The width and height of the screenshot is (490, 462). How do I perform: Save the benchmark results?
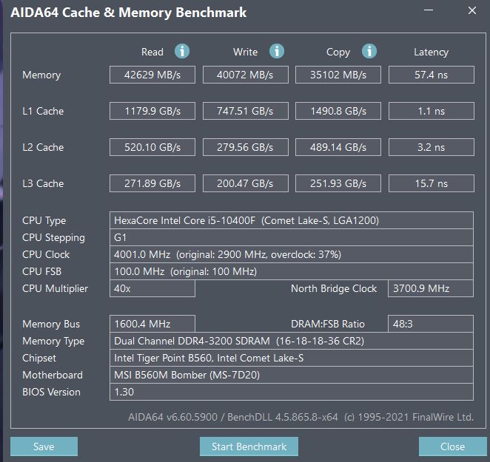point(44,446)
